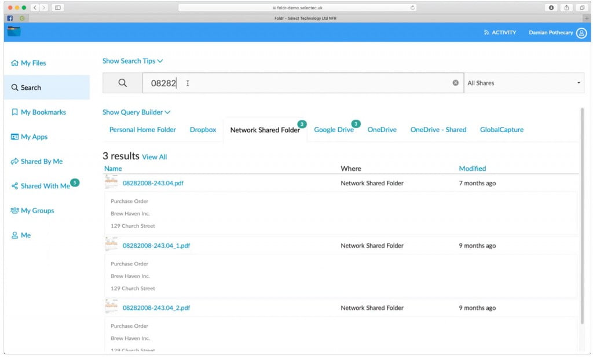Image resolution: width=593 pixels, height=358 pixels.
Task: Click "Network Shared Folder" for 08282008-243.04_1.pdf
Action: click(x=372, y=246)
